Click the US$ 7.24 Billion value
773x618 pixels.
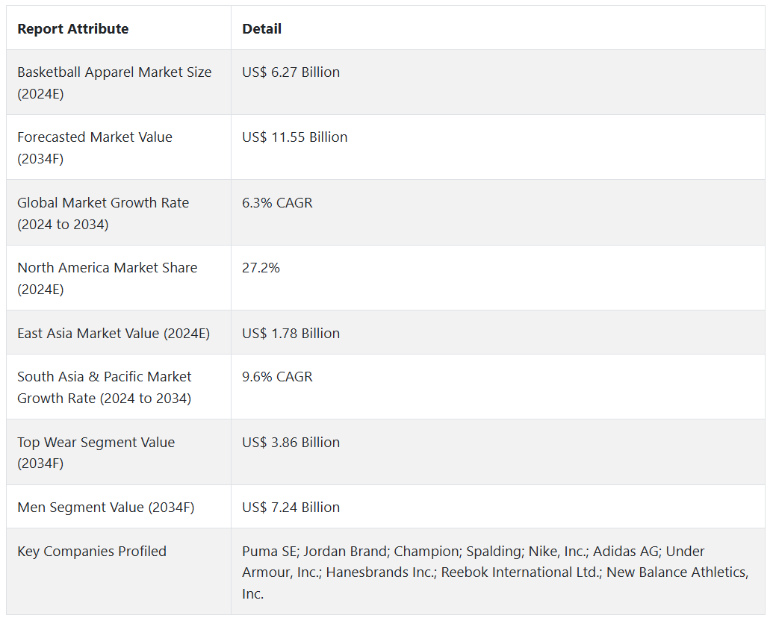click(x=291, y=508)
